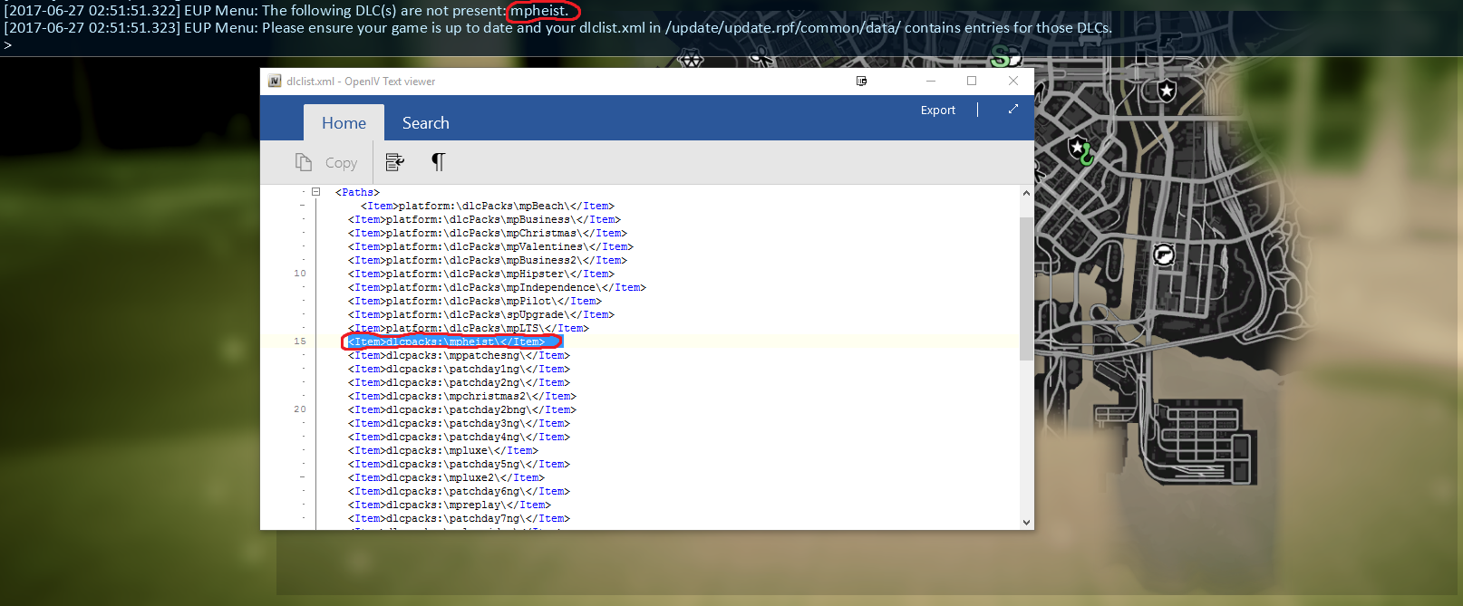This screenshot has height=606, width=1463.
Task: Switch to the Home ribbon tab
Action: [x=344, y=122]
